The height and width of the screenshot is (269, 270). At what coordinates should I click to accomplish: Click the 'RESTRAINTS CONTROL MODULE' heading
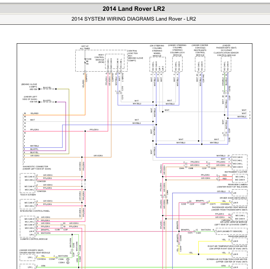(x=200, y=52)
